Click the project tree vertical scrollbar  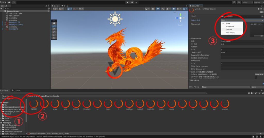[x=26, y=111]
